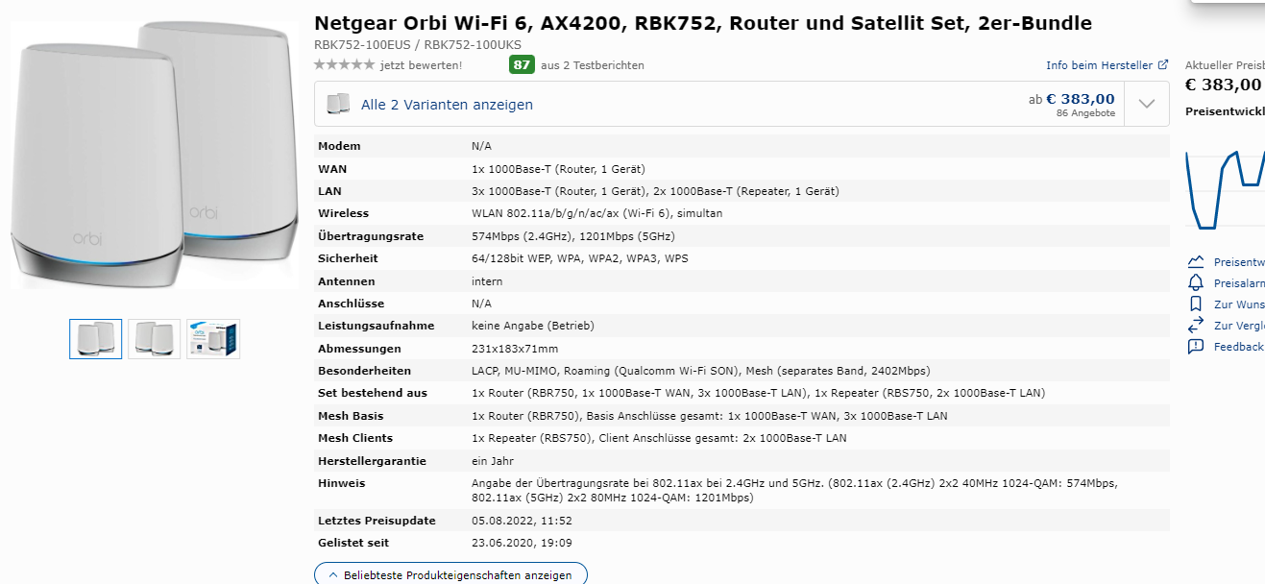Image resolution: width=1265 pixels, height=584 pixels.
Task: Click the price history graph
Action: point(1225,189)
